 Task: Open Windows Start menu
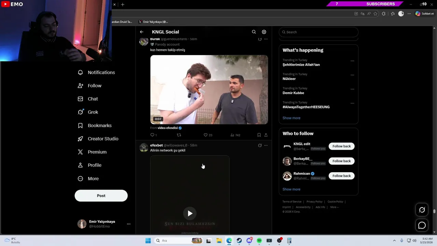[148, 241]
